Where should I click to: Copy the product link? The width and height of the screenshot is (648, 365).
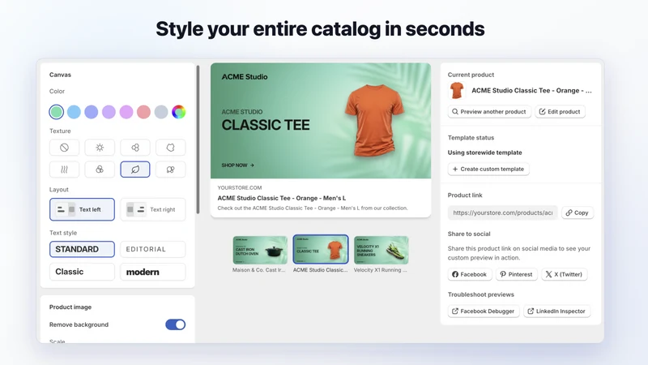578,213
